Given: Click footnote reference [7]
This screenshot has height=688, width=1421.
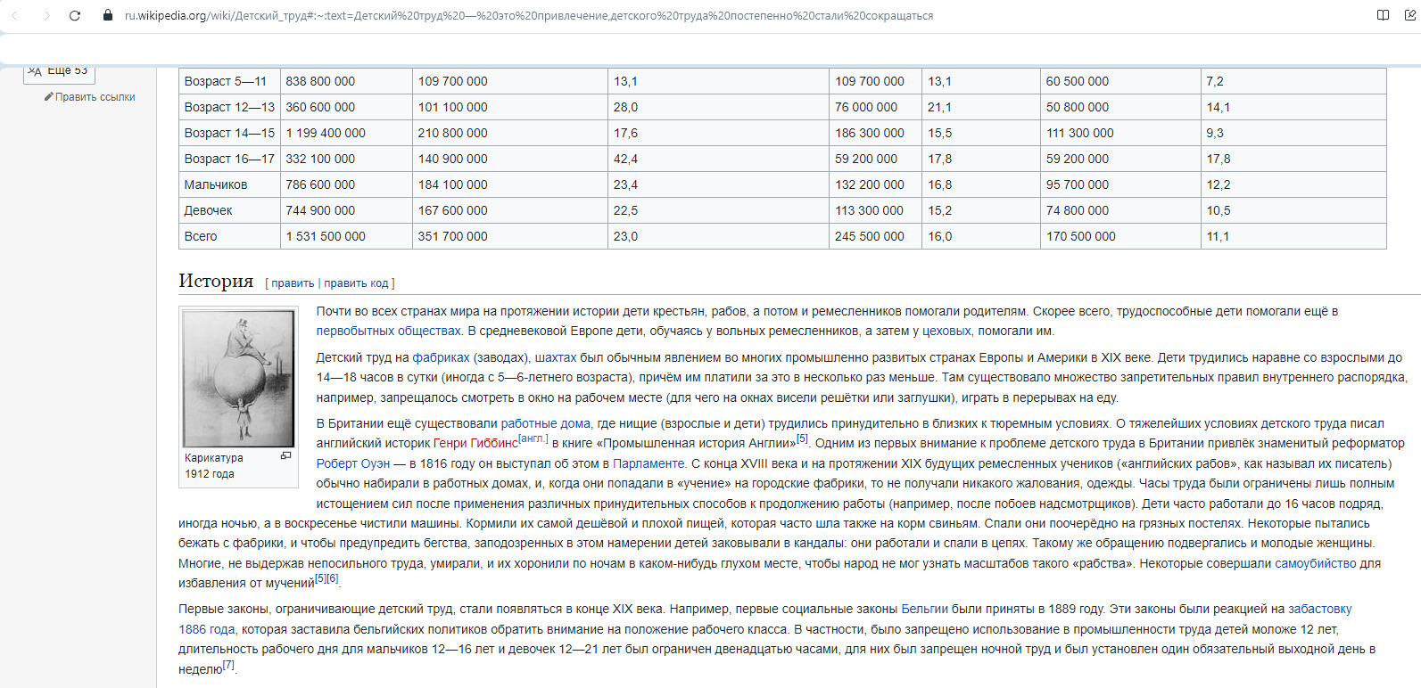Looking at the screenshot, I should point(229,665).
